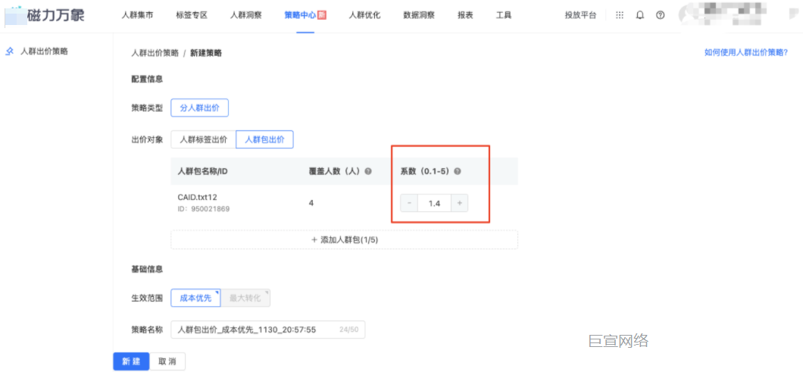Click 添加人群包(1/5) button
The width and height of the screenshot is (803, 372).
(344, 239)
